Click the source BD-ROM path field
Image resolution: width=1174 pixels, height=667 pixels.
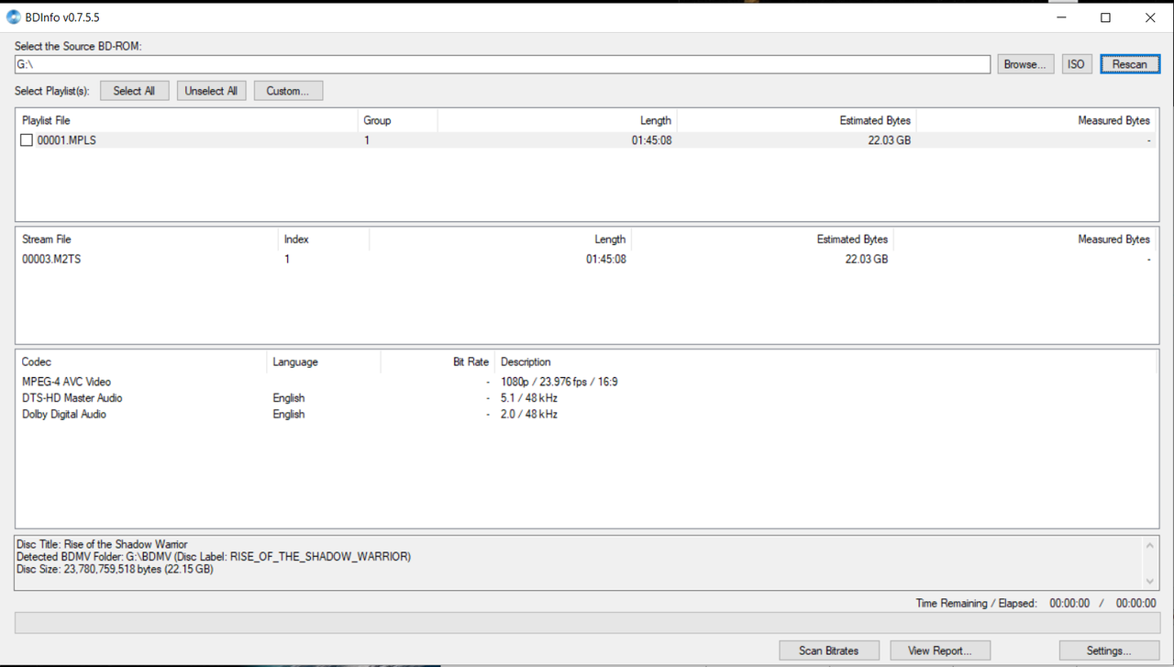pos(503,64)
